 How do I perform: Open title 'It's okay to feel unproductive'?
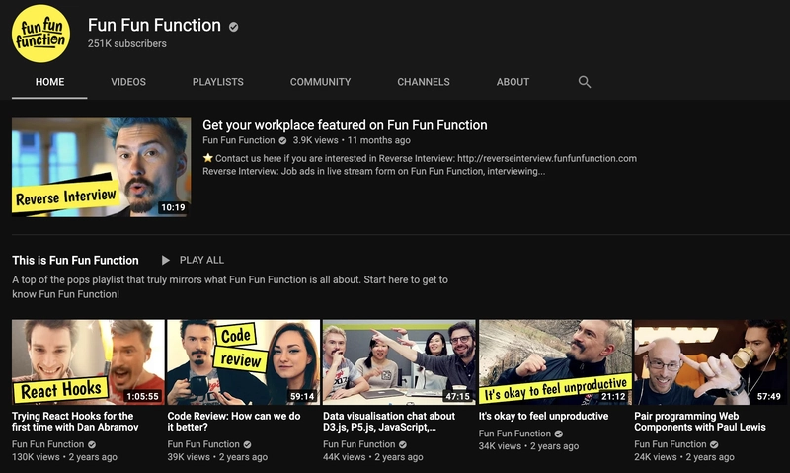(544, 416)
